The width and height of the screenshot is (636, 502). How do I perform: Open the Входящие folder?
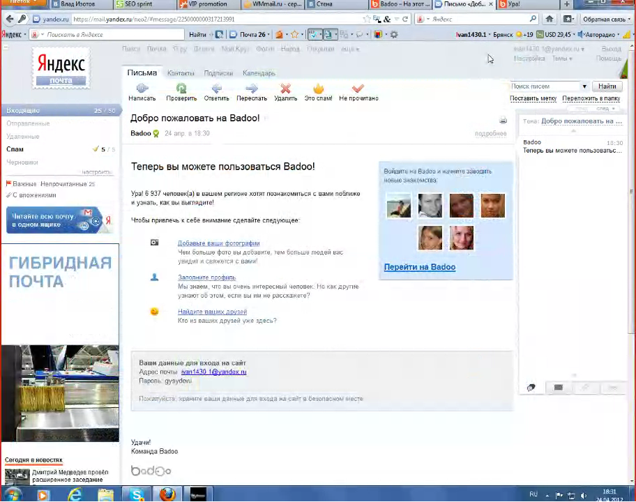(61, 110)
